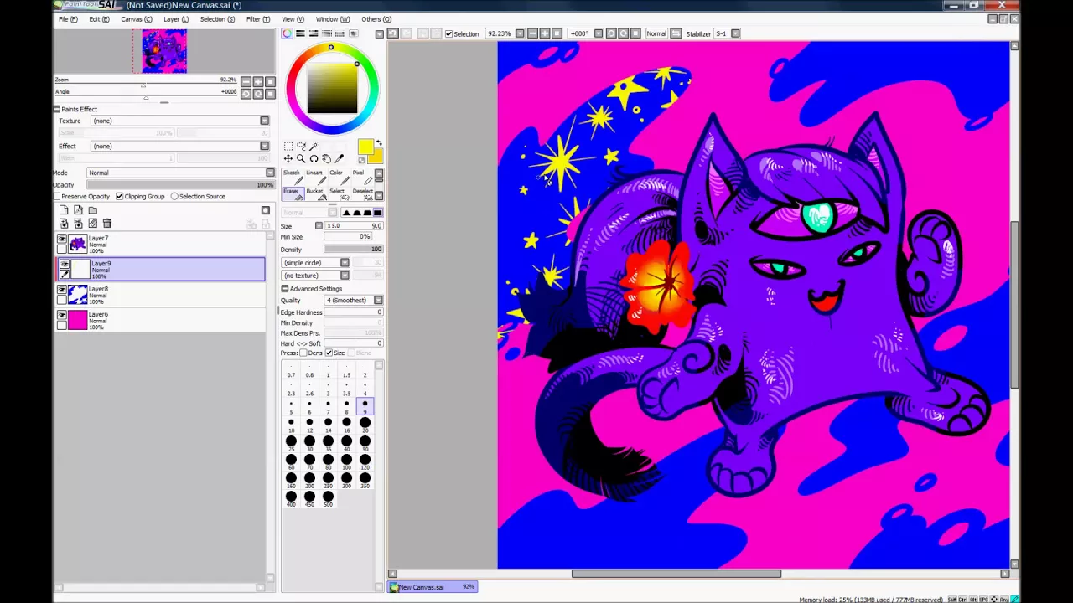Toggle Clipping Group checkbox
This screenshot has height=603, width=1073.
pos(120,196)
